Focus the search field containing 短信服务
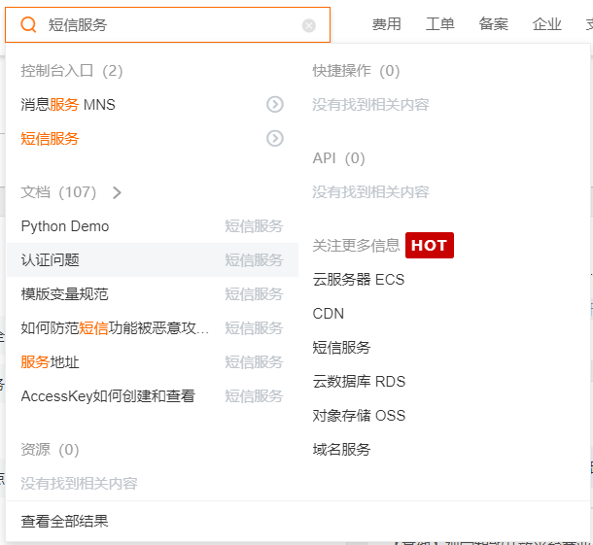This screenshot has width=593, height=545. coord(167,25)
